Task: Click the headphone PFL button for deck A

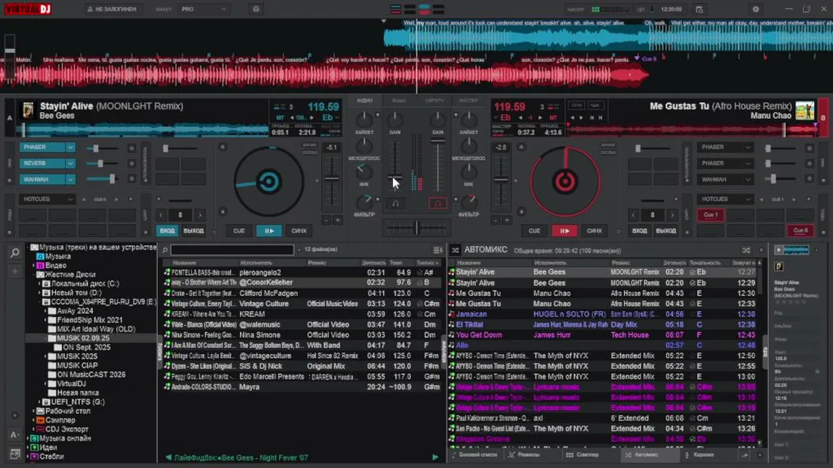Action: pyautogui.click(x=395, y=203)
